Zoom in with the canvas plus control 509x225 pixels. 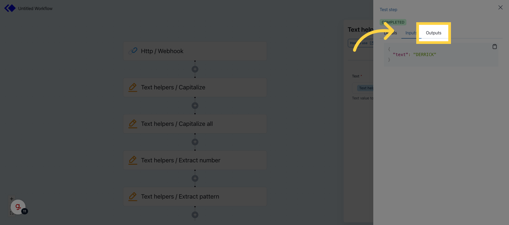pos(12,199)
